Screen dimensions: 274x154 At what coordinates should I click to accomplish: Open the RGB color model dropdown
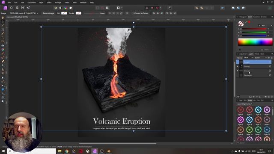267,26
